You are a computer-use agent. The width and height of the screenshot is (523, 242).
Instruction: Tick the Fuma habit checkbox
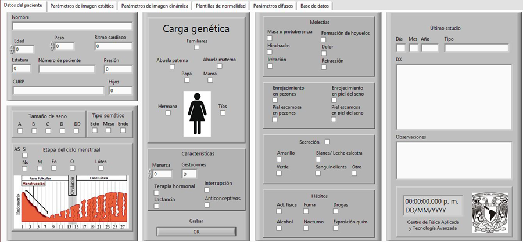coord(306,212)
